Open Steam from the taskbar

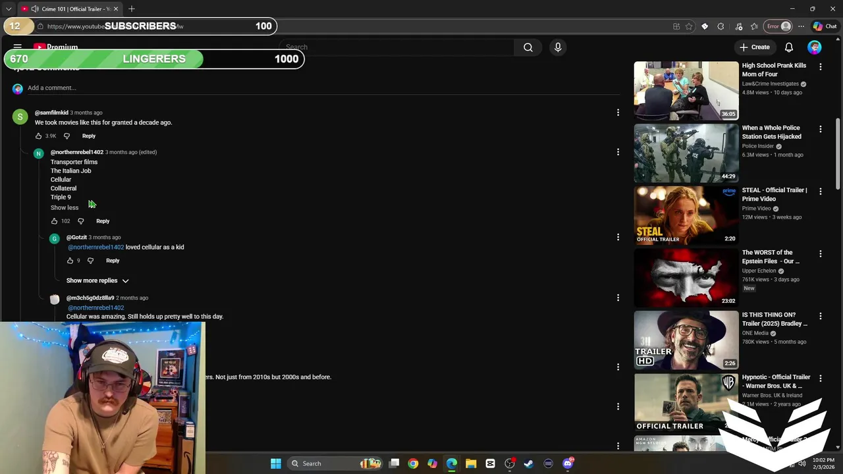tap(528, 463)
